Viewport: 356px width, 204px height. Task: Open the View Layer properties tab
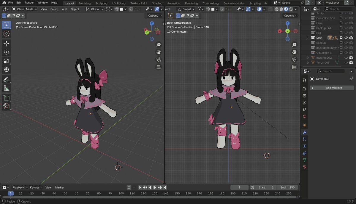click(x=304, y=102)
